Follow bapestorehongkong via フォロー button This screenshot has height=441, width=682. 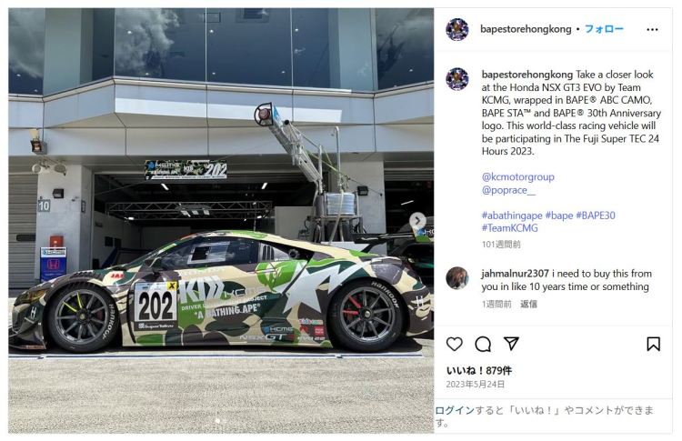point(604,29)
